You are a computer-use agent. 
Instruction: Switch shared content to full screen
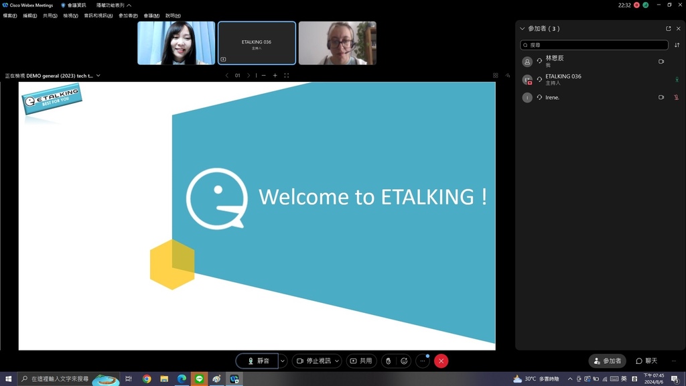point(287,75)
